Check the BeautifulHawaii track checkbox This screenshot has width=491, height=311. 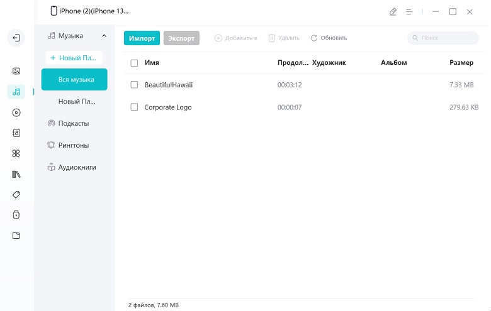[134, 85]
